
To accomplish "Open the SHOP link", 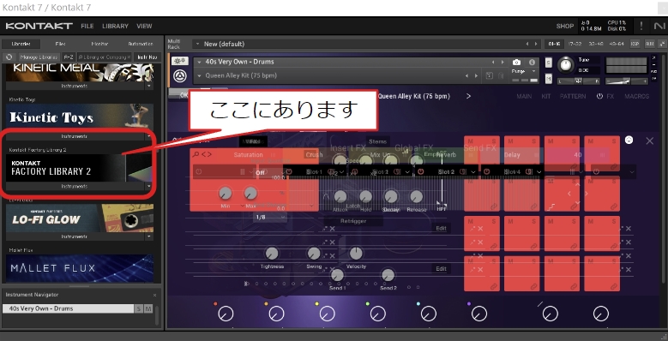I will (x=565, y=26).
